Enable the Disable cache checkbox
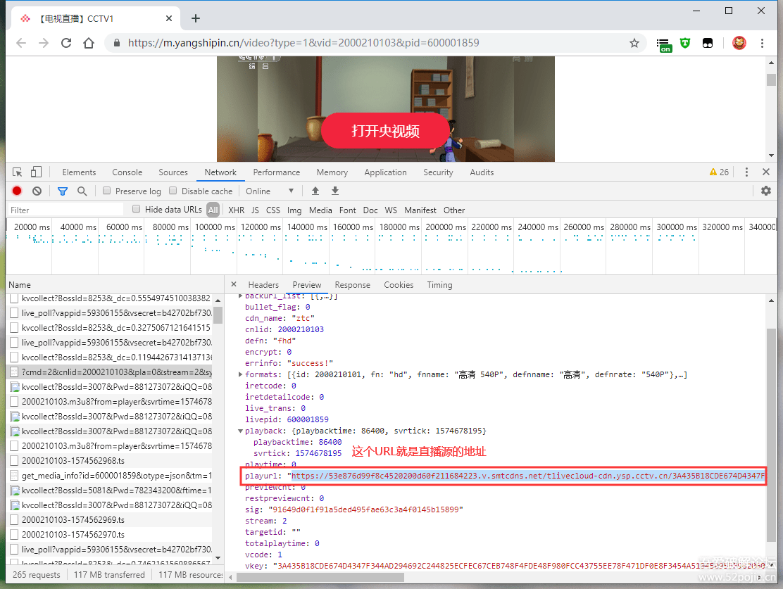This screenshot has width=783, height=589. point(173,191)
